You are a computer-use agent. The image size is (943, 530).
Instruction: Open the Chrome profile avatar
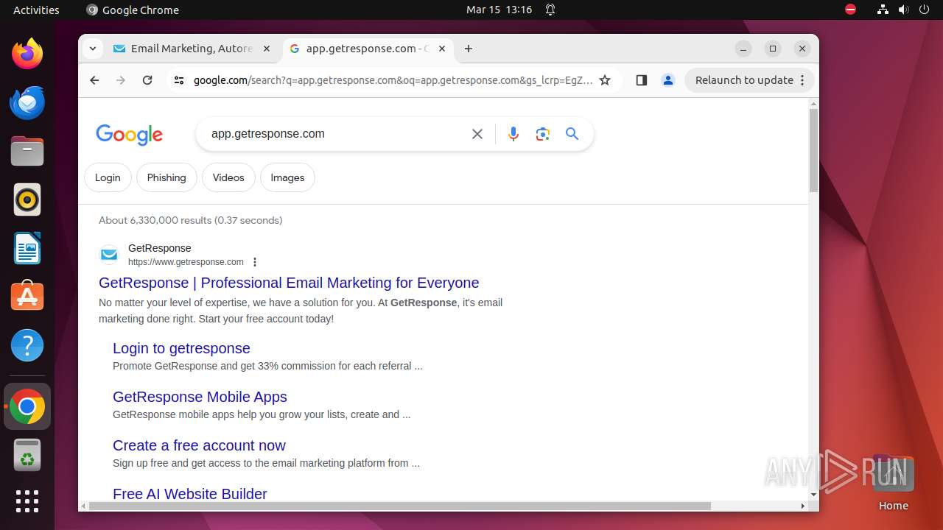click(668, 80)
